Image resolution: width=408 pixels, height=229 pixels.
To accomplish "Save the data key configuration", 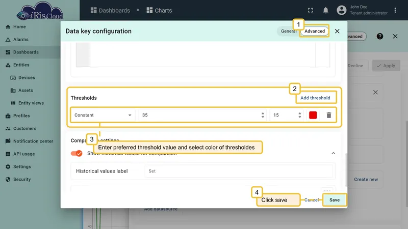I will (335, 200).
